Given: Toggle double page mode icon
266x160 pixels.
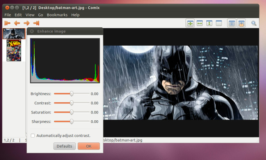Looking at the screenshot, I should pyautogui.click(x=232, y=23).
